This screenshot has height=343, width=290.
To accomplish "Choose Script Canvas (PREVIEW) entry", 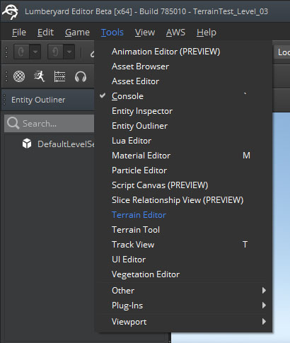I will coord(183,185).
